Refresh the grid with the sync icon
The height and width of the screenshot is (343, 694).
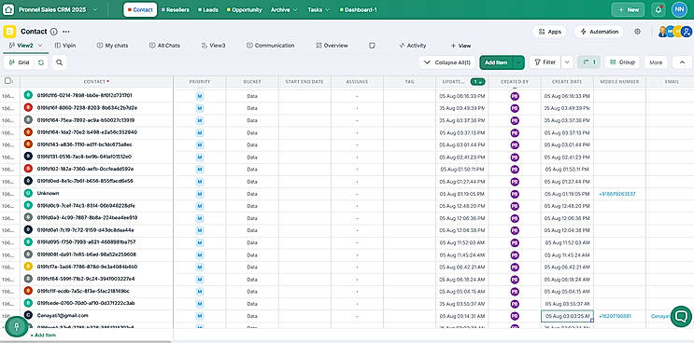[x=41, y=62]
